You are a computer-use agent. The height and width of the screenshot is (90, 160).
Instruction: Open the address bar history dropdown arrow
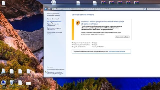pos(142,9)
